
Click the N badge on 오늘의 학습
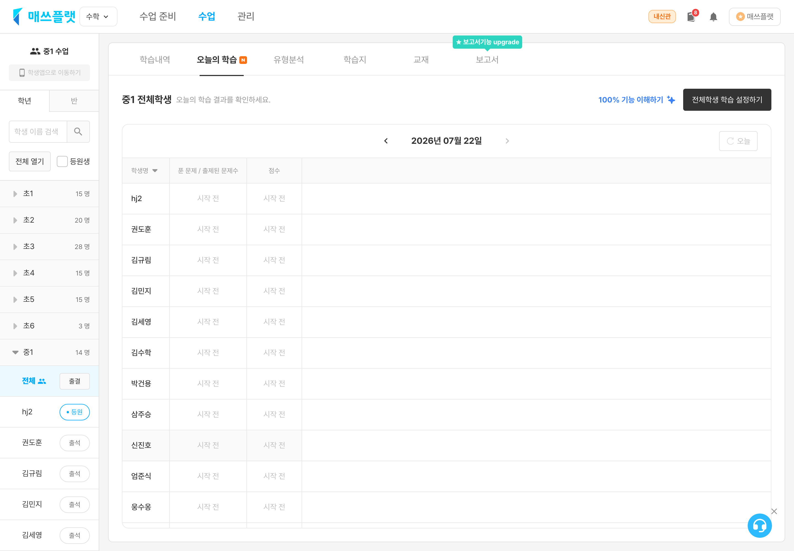[243, 60]
